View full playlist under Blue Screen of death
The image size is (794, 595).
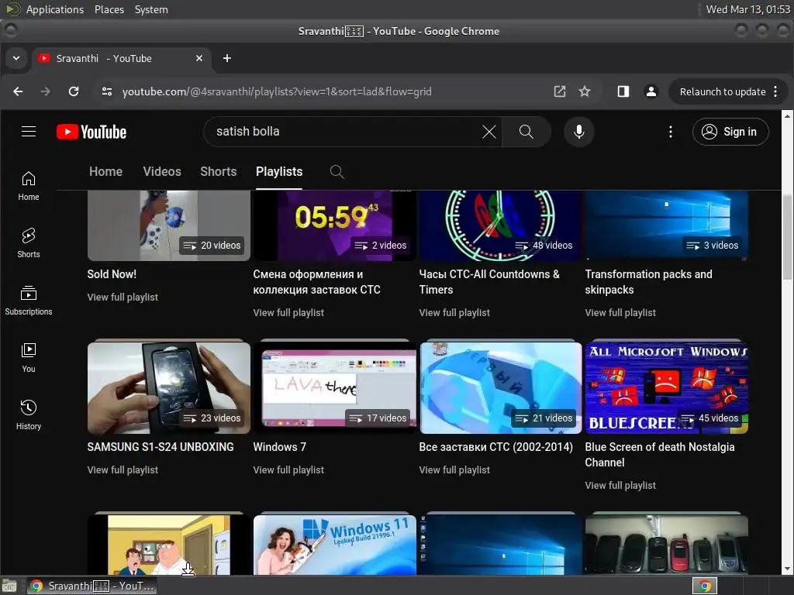point(620,485)
